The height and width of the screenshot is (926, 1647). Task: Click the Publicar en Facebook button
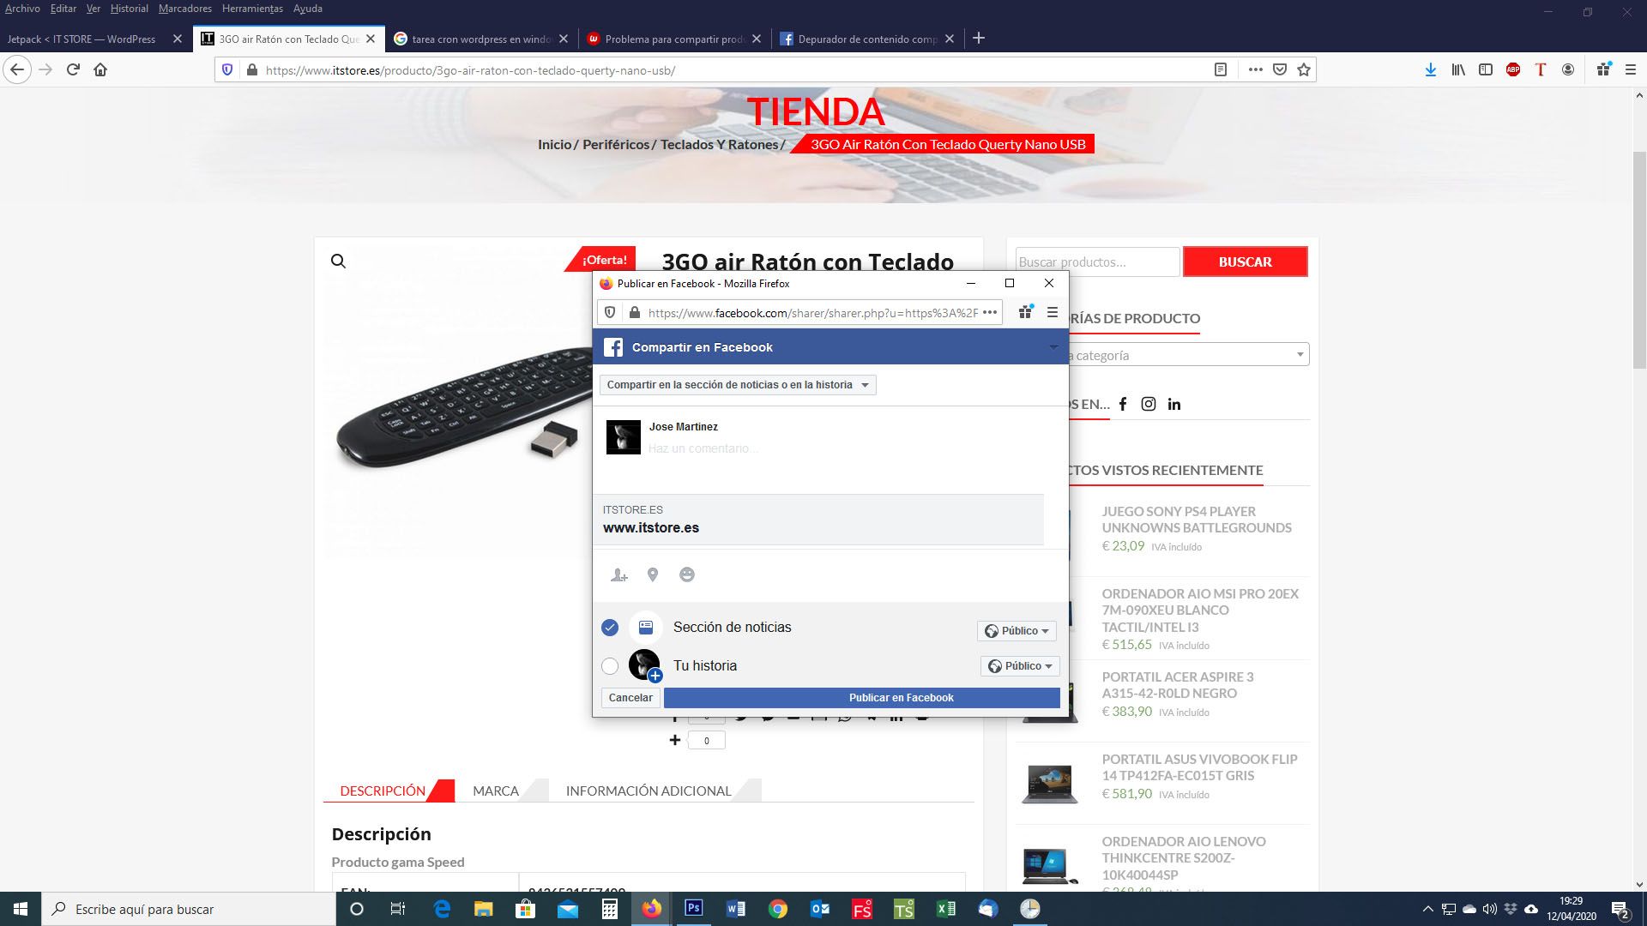(x=862, y=698)
